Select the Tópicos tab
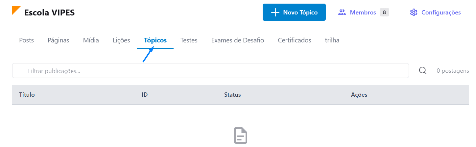Image resolution: width=476 pixels, height=147 pixels. point(155,40)
